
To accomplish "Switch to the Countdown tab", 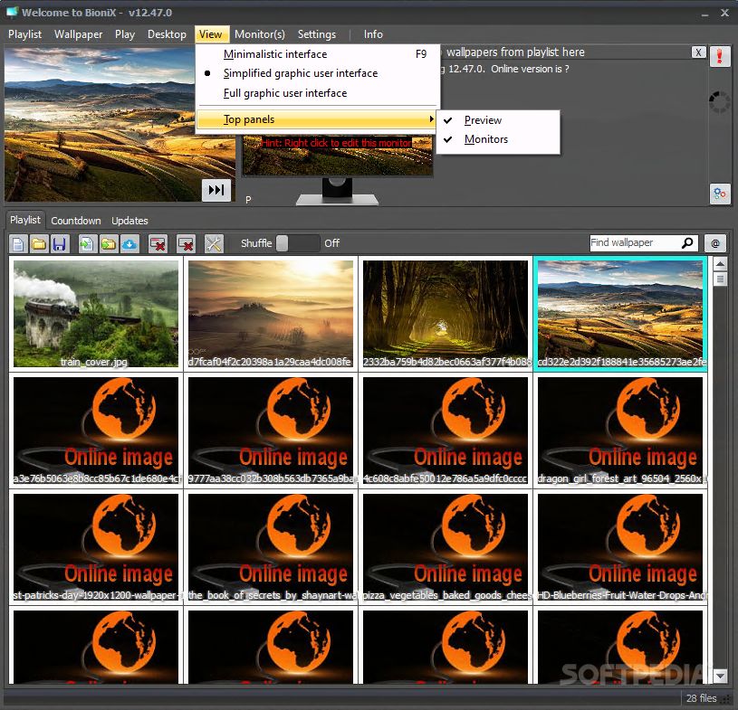I will click(76, 221).
